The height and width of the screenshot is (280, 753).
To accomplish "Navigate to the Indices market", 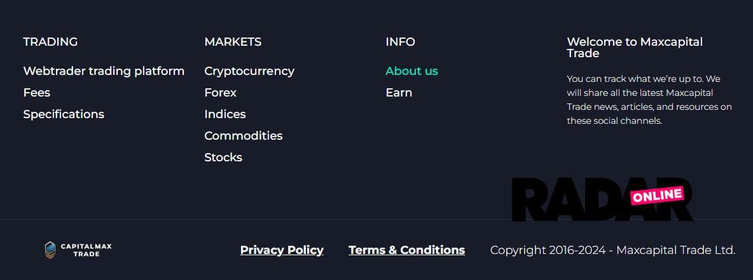I will 225,114.
